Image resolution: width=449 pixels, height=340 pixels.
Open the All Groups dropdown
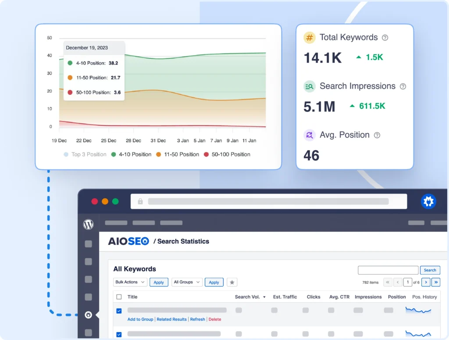[187, 282]
